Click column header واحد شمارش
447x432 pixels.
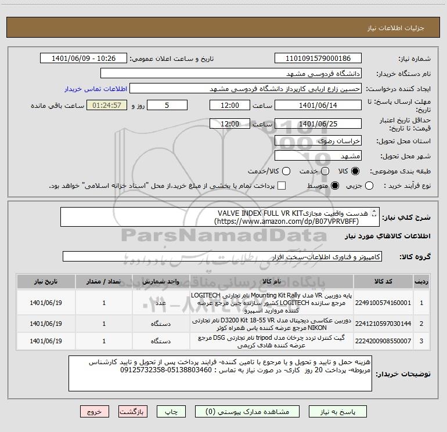161,282
